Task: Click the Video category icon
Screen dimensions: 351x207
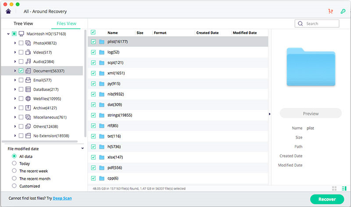Action: 28,52
